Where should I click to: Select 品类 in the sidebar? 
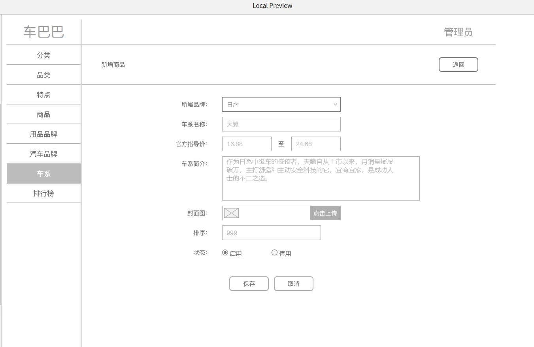(43, 75)
